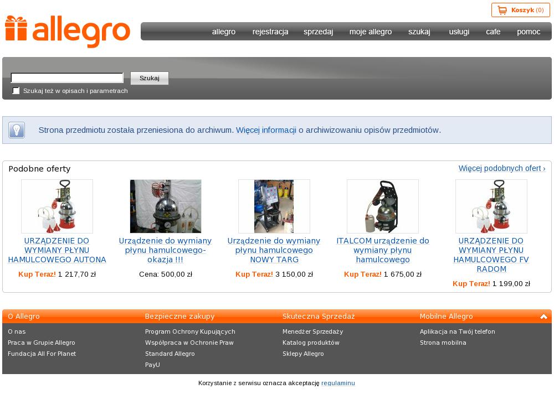Image resolution: width=554 pixels, height=394 pixels.
Task: Open the NOWY TARG offer title link
Action: coord(274,250)
